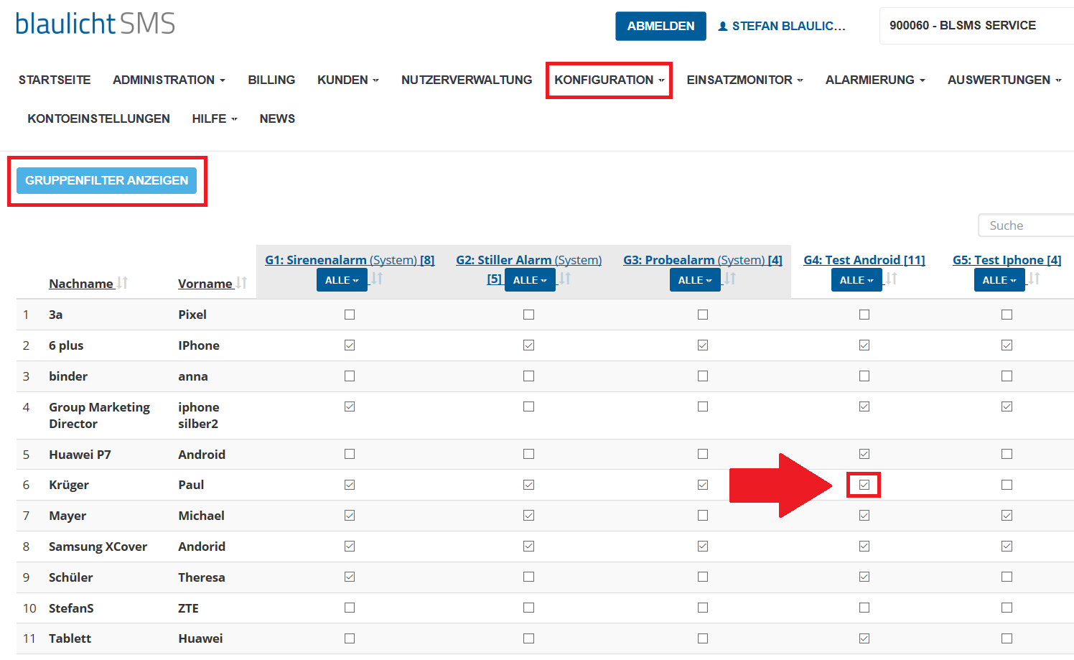Image resolution: width=1074 pixels, height=660 pixels.
Task: Click the name Group Marketing Director
Action: coord(99,415)
